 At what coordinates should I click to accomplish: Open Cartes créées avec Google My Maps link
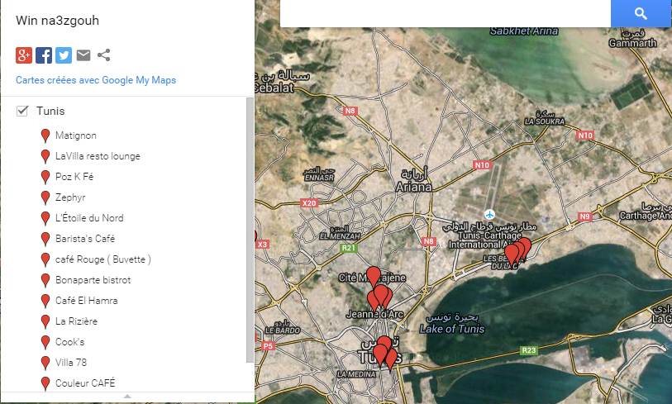pyautogui.click(x=96, y=80)
